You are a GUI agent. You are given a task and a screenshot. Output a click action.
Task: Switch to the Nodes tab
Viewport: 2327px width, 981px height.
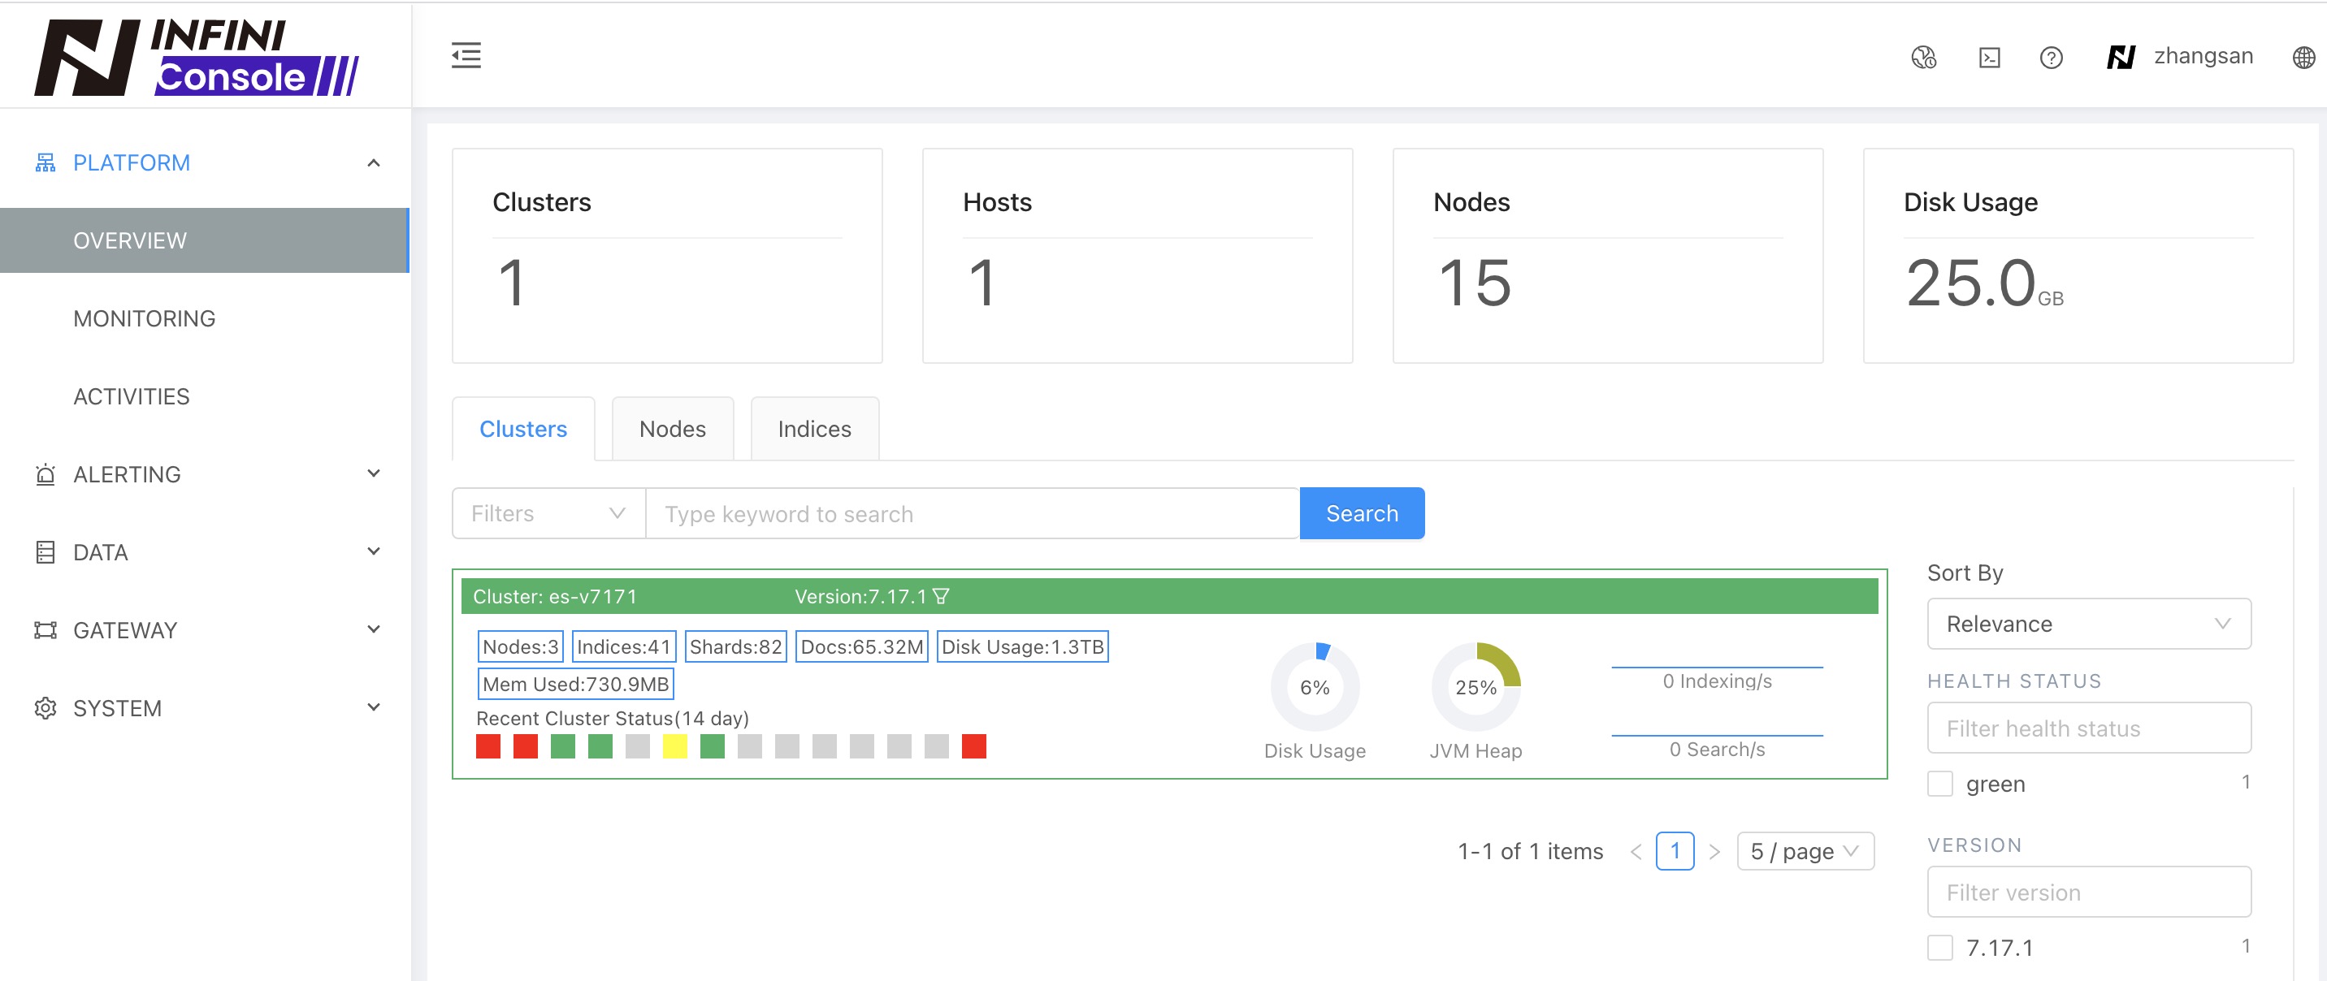coord(671,427)
